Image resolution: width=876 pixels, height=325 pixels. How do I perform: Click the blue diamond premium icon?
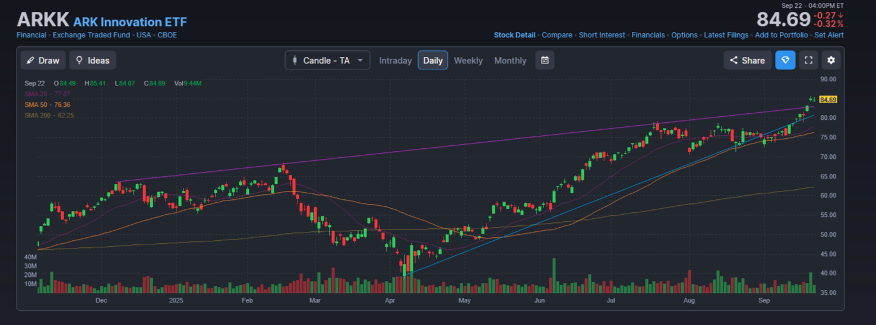pos(785,60)
